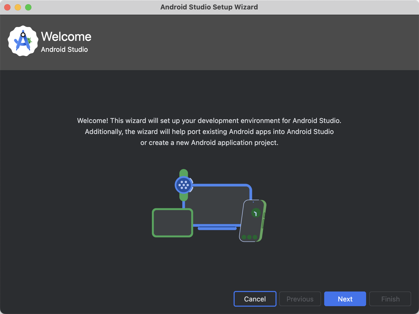
Task: Click the Android Studio logo icon
Action: click(23, 41)
